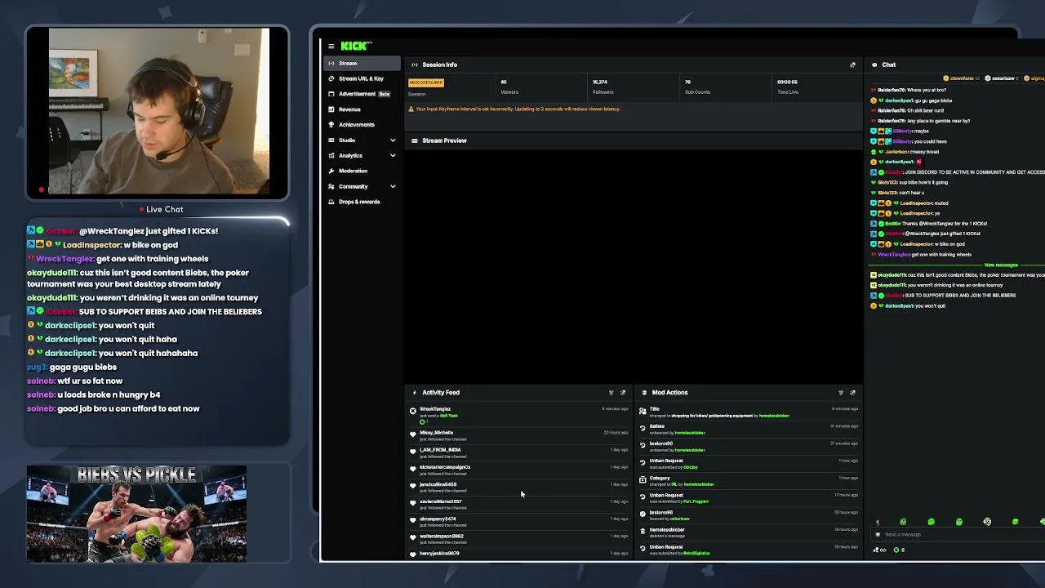
Task: Click the New messages divider in chat
Action: coord(1001,265)
